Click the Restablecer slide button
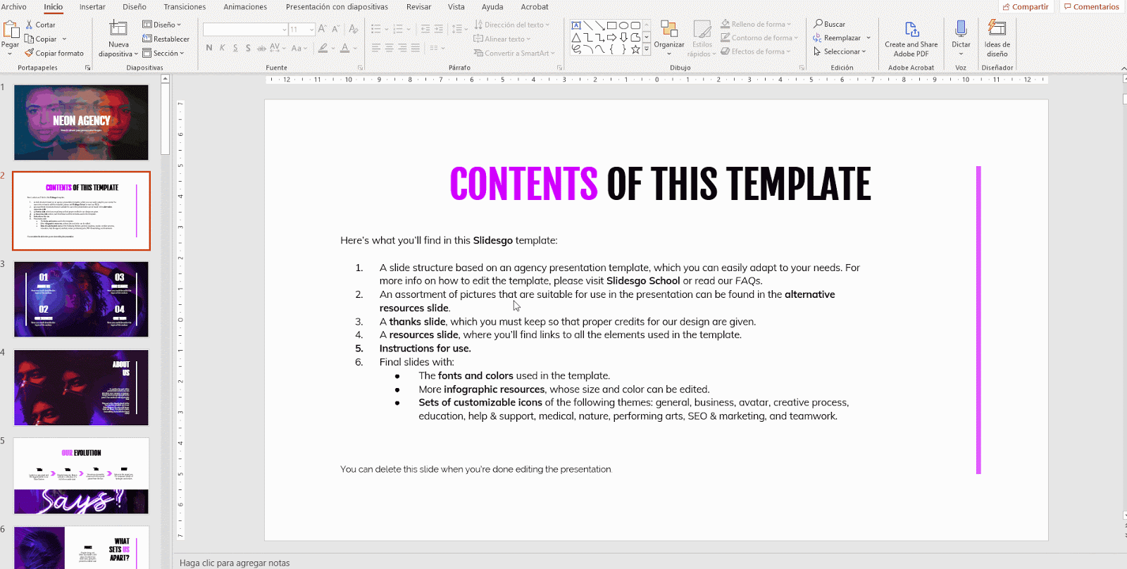 (166, 39)
